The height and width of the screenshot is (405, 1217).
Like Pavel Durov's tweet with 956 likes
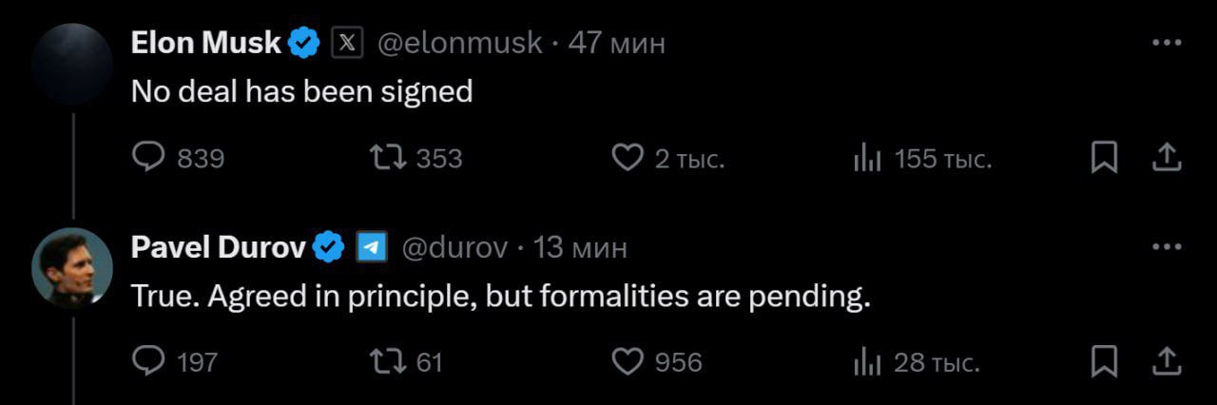click(627, 361)
